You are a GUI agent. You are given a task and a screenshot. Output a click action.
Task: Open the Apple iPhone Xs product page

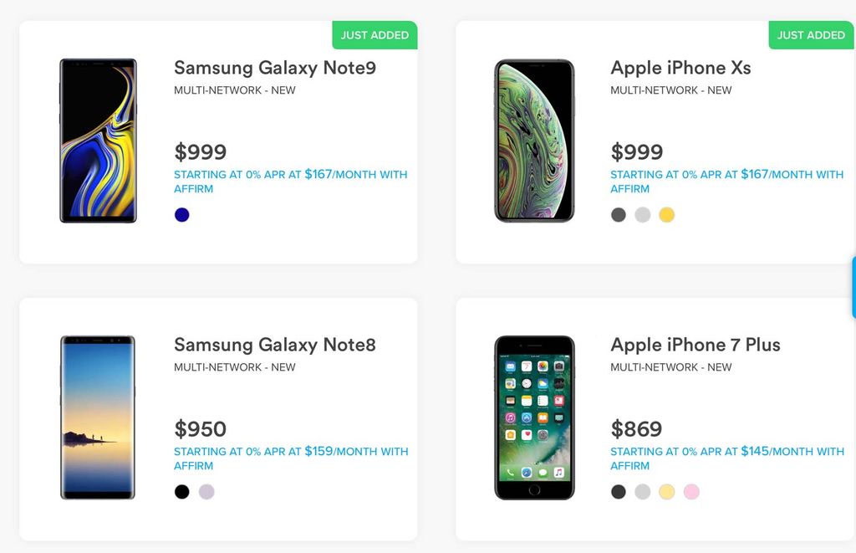pyautogui.click(x=680, y=68)
